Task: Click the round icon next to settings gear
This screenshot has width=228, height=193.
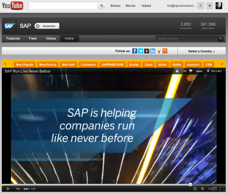Action: coord(202,189)
